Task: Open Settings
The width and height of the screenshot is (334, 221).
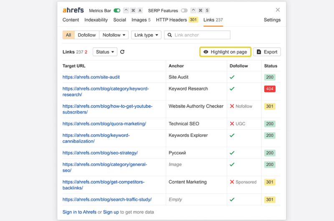Action: [272, 20]
